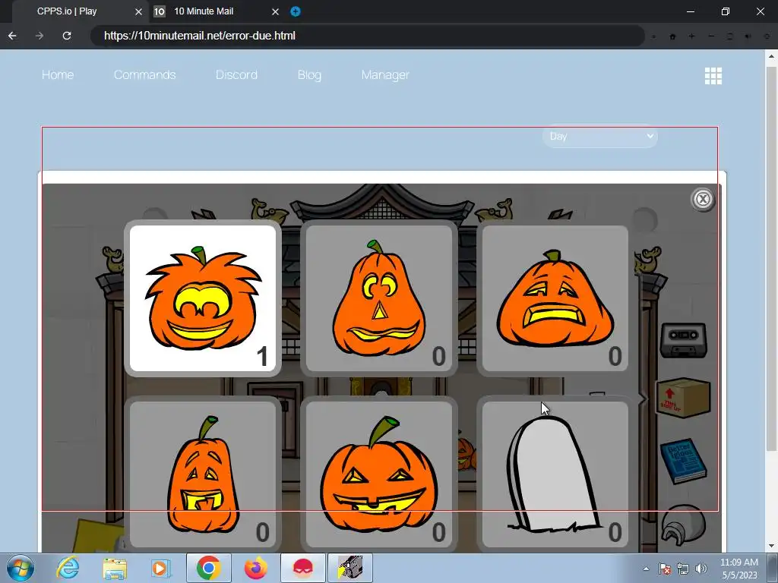Go to the Home page
Image resolution: width=778 pixels, height=583 pixels.
(x=58, y=75)
